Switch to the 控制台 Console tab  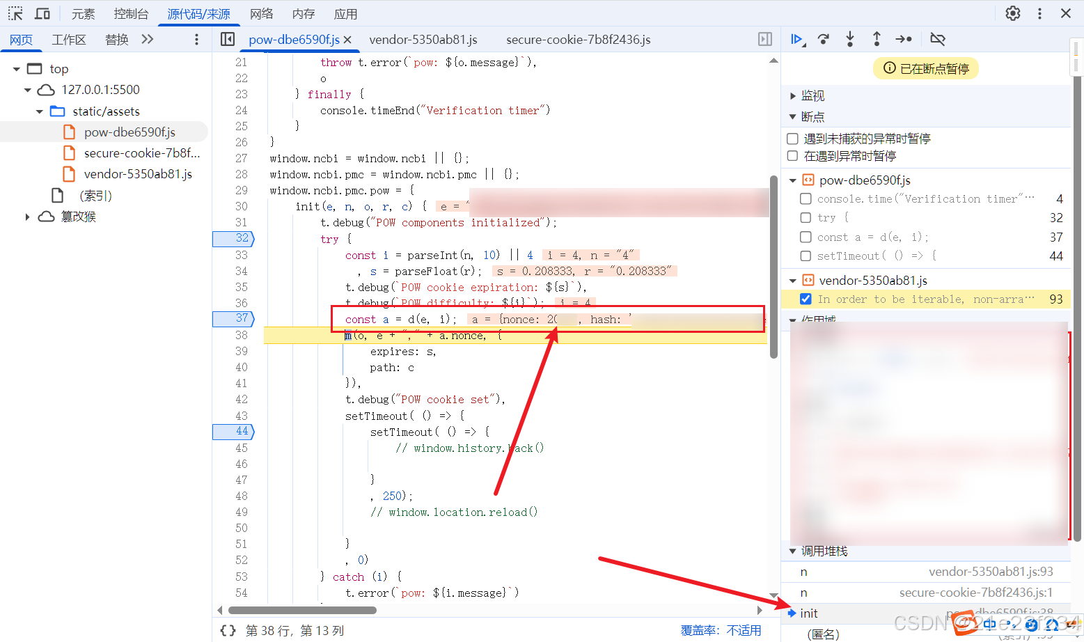tap(131, 14)
